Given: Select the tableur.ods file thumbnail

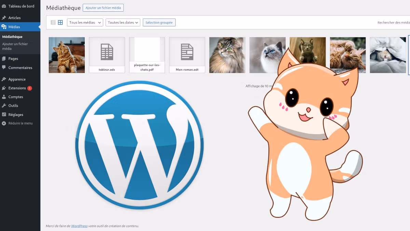Looking at the screenshot, I should [107, 55].
